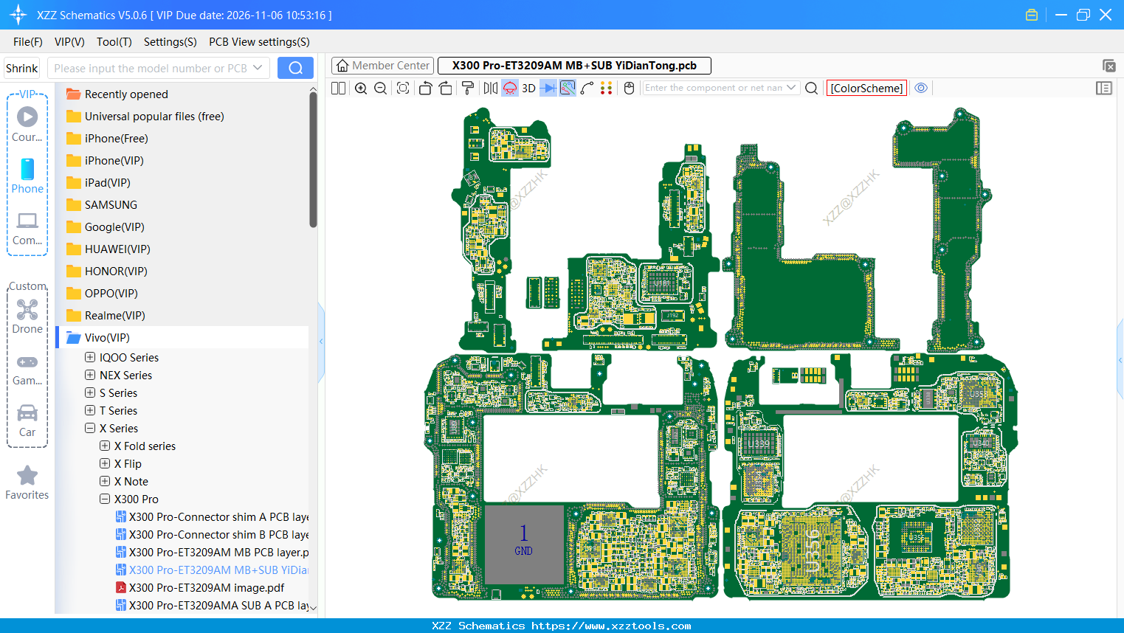Click the mouse settings icon
The height and width of the screenshot is (633, 1124).
629,88
